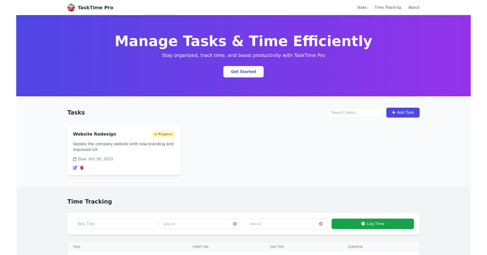
Task: Click the In Progress status badge
Action: coord(163,134)
